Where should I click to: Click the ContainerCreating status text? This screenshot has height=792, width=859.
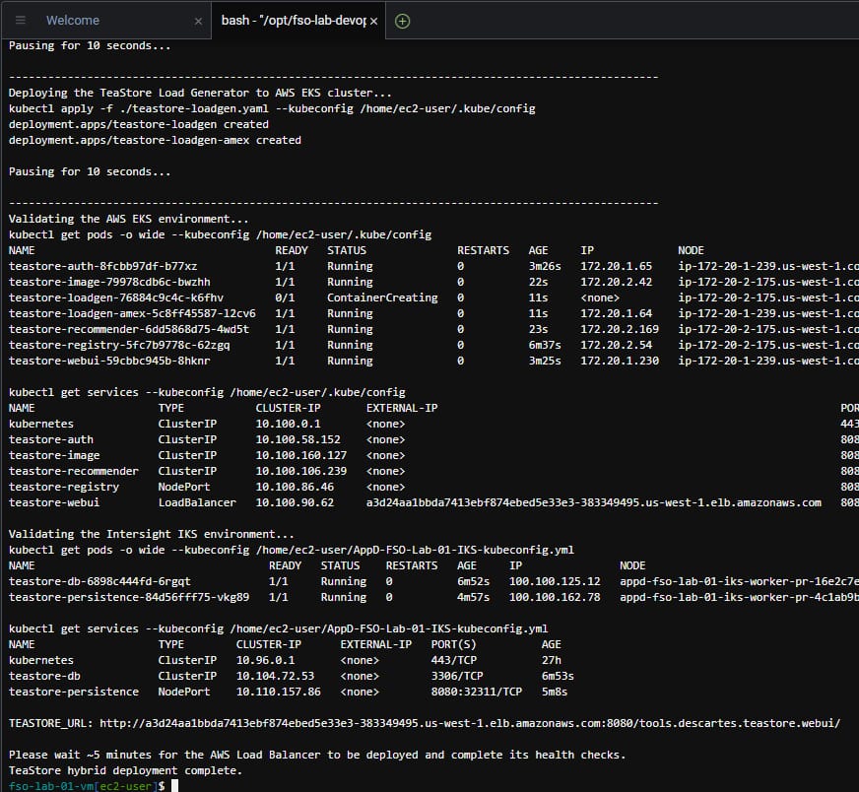click(382, 297)
